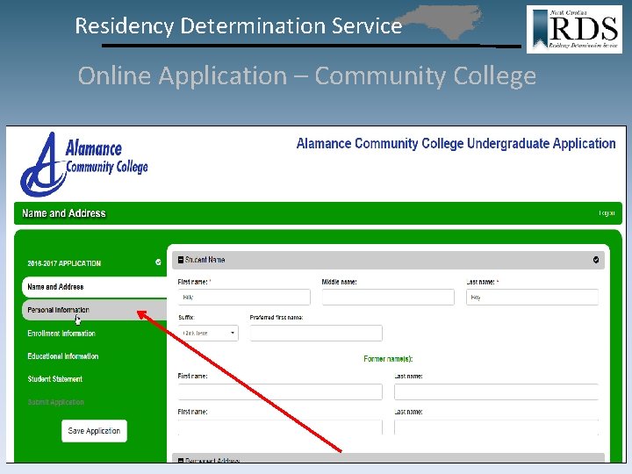The image size is (632, 474).
Task: Click the first Former name First name field
Action: tap(280, 391)
